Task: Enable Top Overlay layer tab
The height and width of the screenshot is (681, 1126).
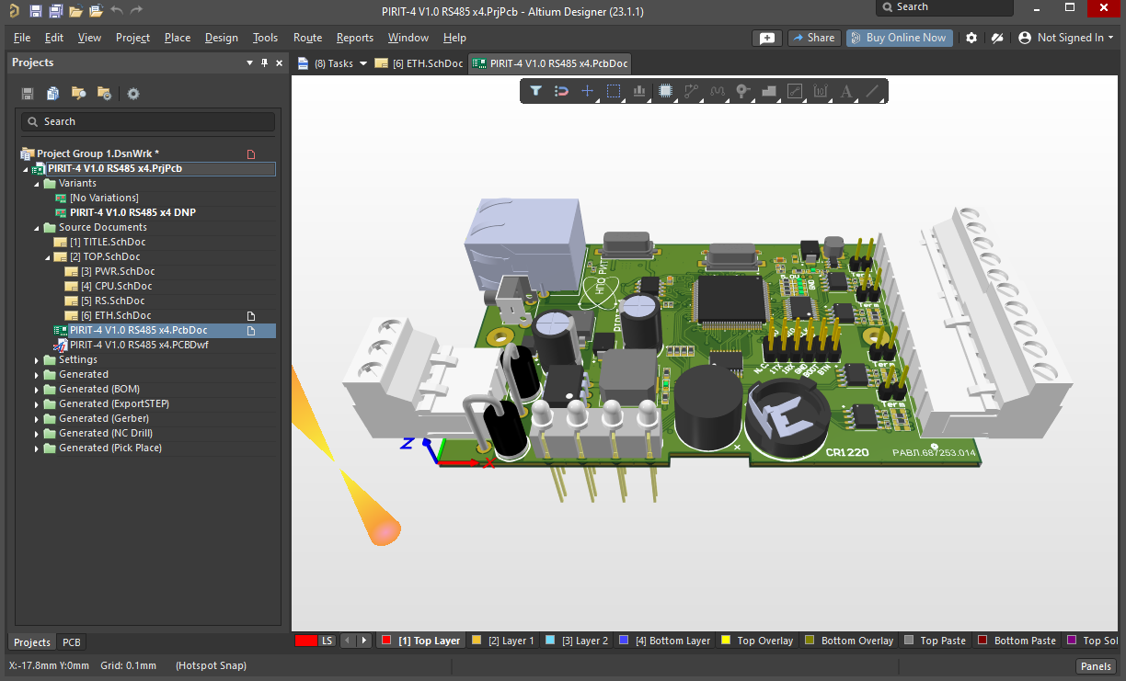Action: click(x=757, y=641)
